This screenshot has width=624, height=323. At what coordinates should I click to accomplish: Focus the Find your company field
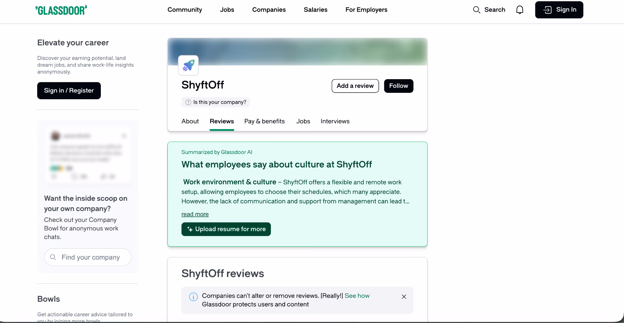pos(88,257)
